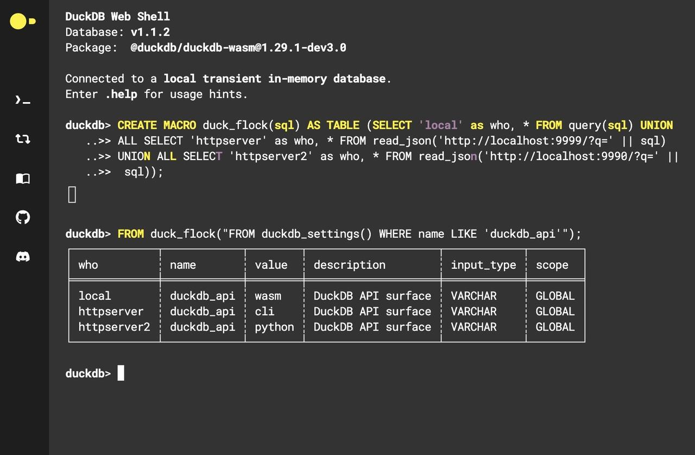
Task: Click the "value" column header
Action: (x=271, y=265)
